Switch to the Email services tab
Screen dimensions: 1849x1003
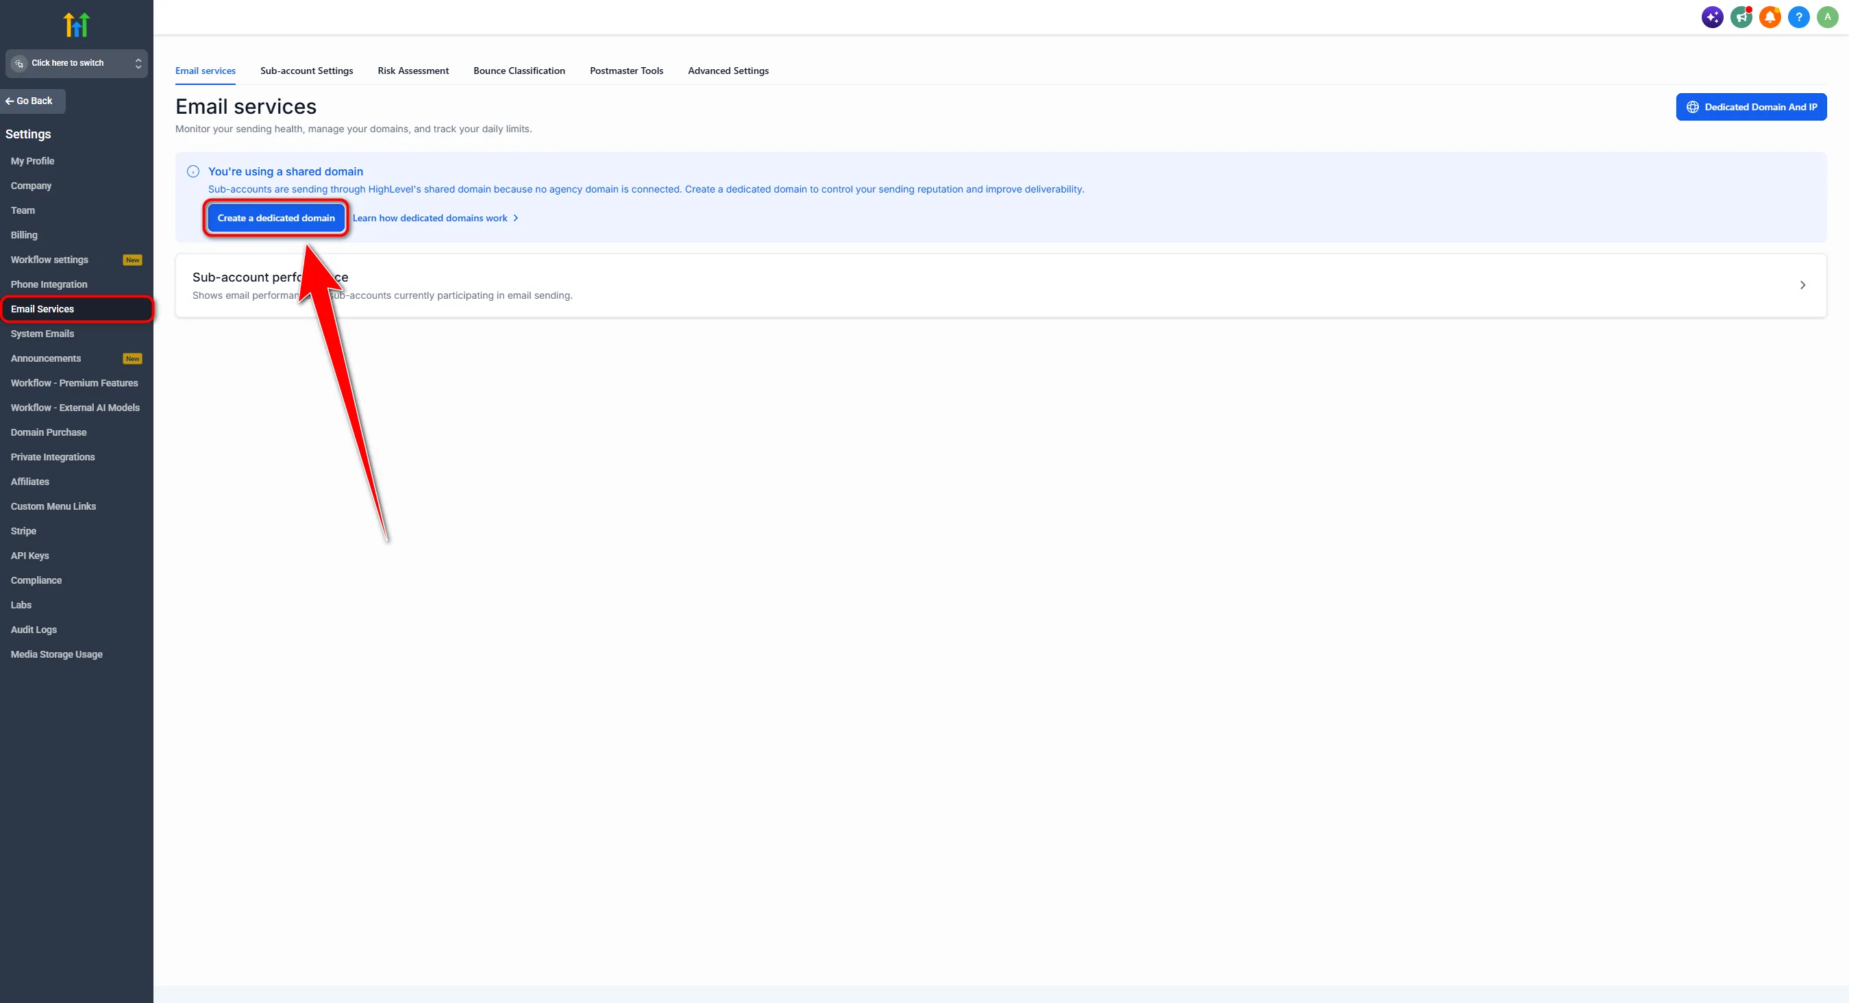point(206,71)
